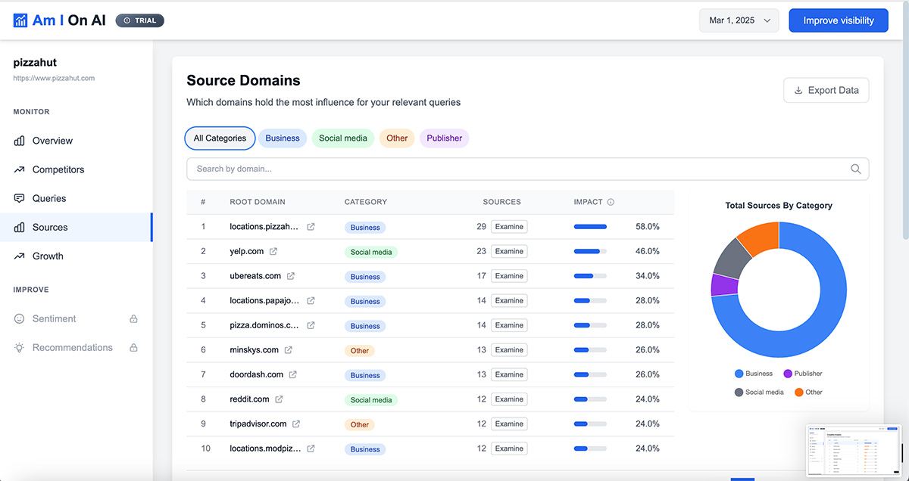
Task: Click the Am I On AI logo icon
Action: 20,20
